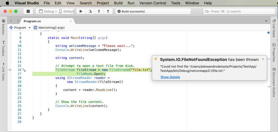
Task: Stop the debugging session
Action: [28, 11]
